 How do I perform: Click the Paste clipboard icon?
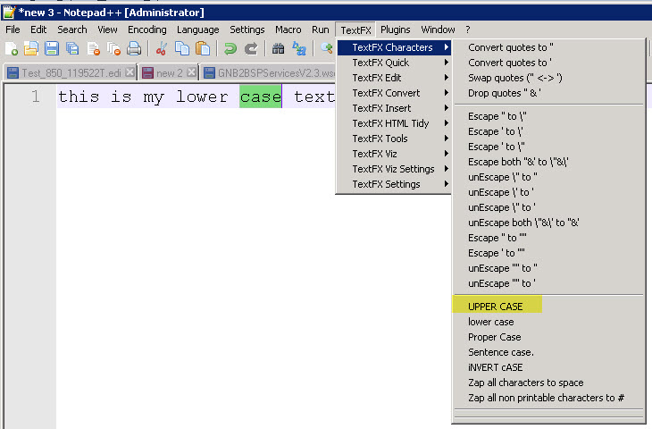[203, 48]
